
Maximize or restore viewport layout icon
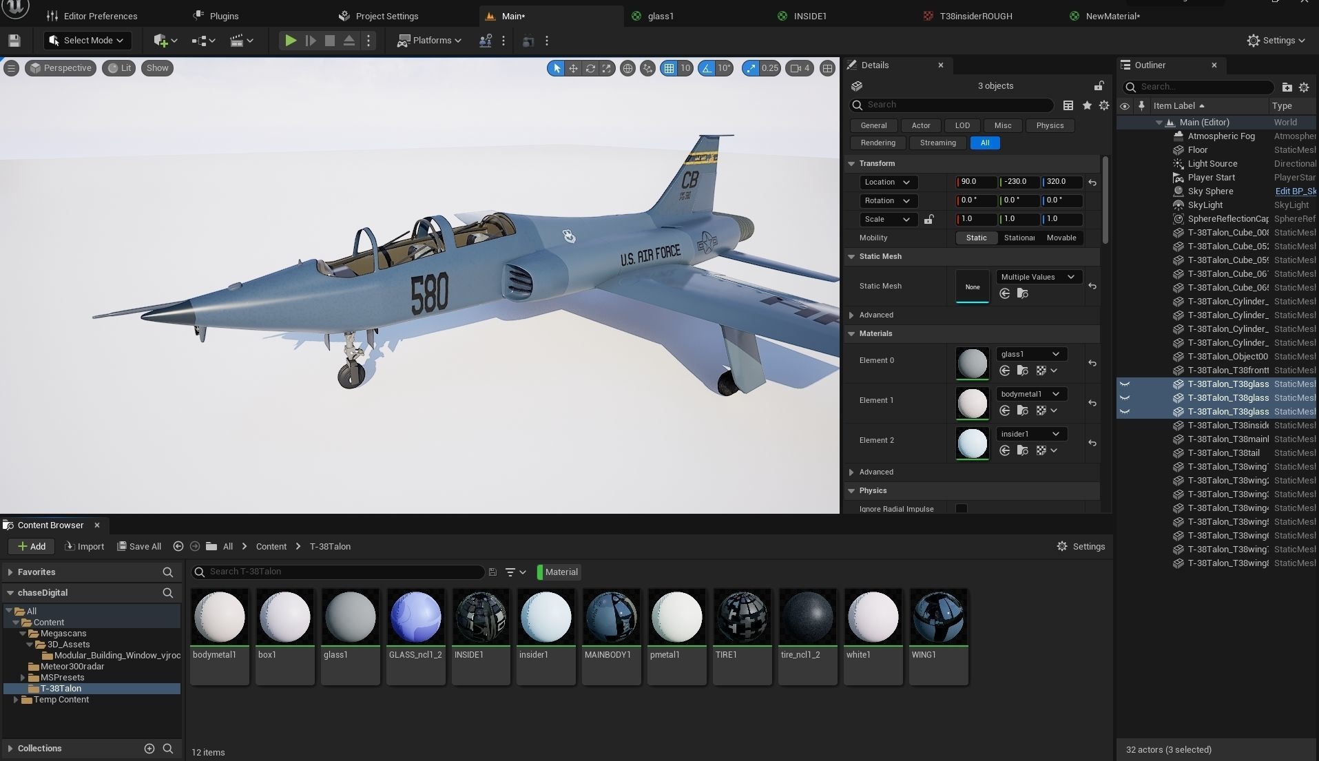tap(828, 68)
